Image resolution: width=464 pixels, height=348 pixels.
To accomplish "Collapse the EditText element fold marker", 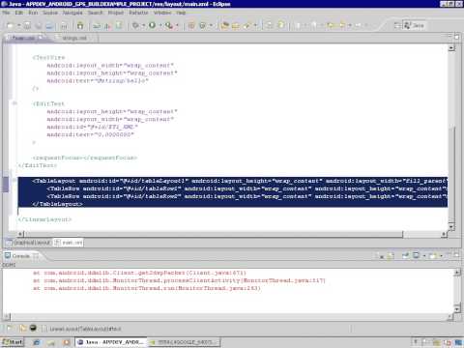I will pyautogui.click(x=14, y=103).
